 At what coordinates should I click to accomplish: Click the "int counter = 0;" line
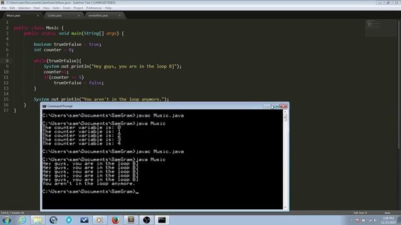pyautogui.click(x=54, y=50)
